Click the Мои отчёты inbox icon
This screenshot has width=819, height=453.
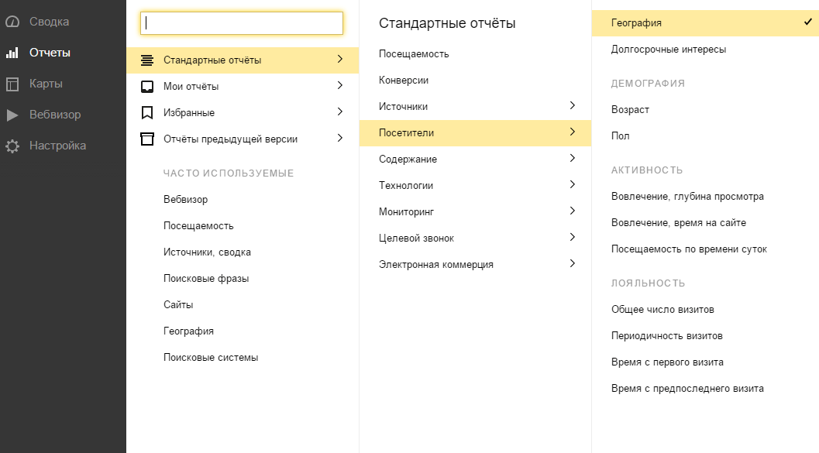pos(147,87)
